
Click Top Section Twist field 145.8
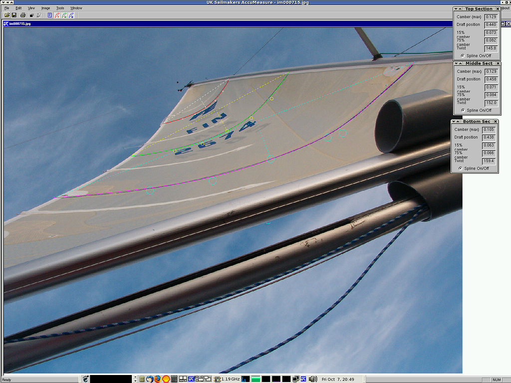491,48
